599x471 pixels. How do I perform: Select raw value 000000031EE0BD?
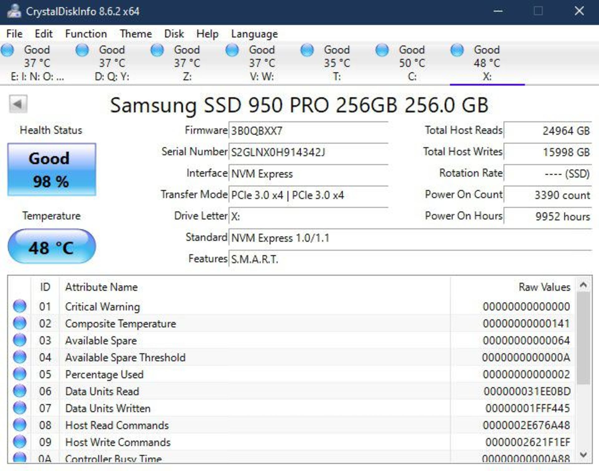pos(527,391)
